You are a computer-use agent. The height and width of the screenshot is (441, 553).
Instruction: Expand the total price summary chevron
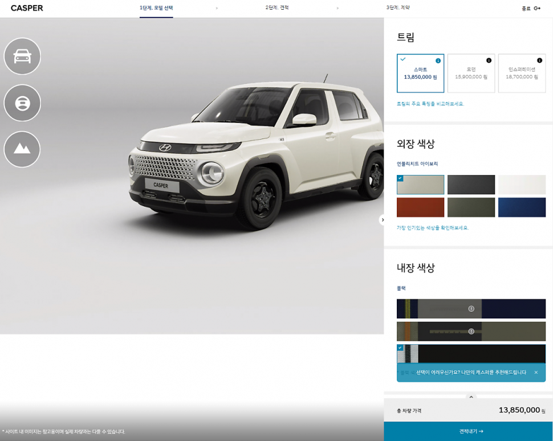tap(471, 397)
